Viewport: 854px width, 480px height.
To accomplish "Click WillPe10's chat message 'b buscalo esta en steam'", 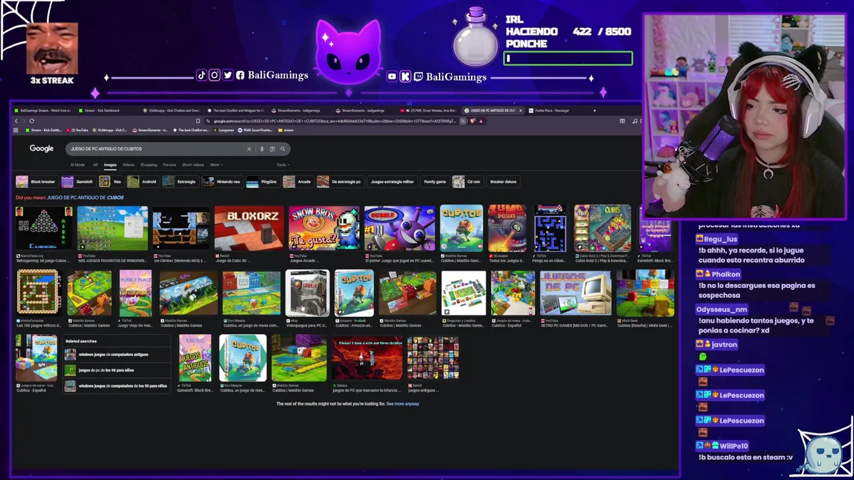I will point(745,457).
